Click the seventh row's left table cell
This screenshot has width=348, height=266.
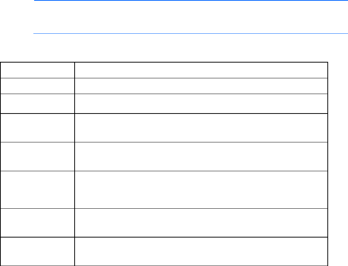pyautogui.click(x=37, y=223)
